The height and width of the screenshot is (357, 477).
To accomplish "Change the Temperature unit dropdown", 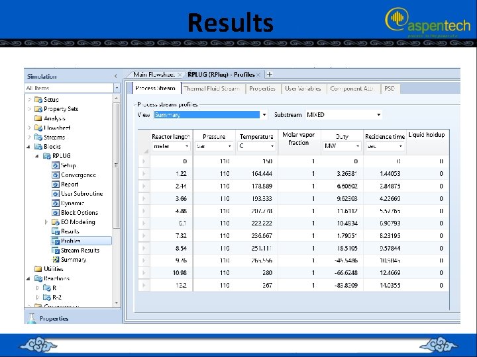I will click(272, 146).
